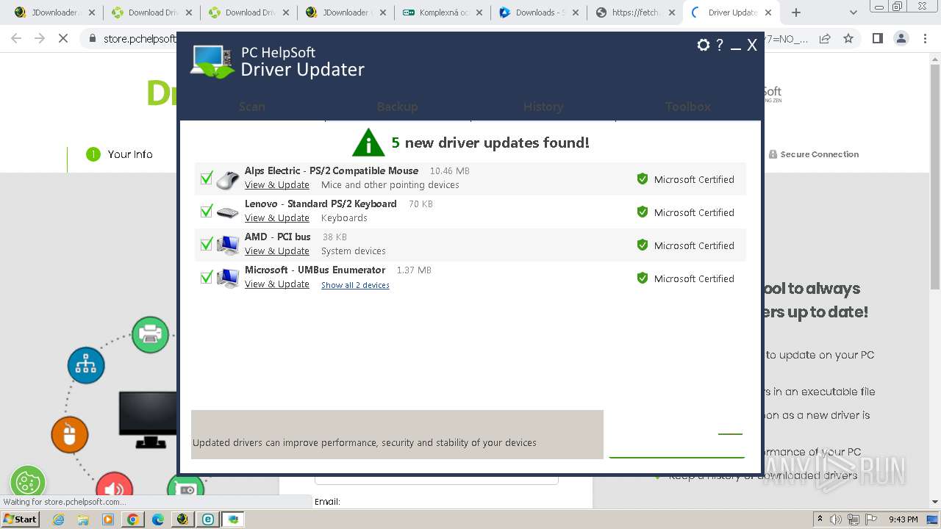Screen dimensions: 941x529
Task: Click the taskbar clock showing 9:43 PM
Action: [903, 519]
